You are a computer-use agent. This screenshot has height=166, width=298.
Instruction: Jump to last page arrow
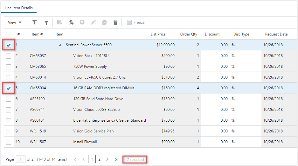click(x=116, y=159)
